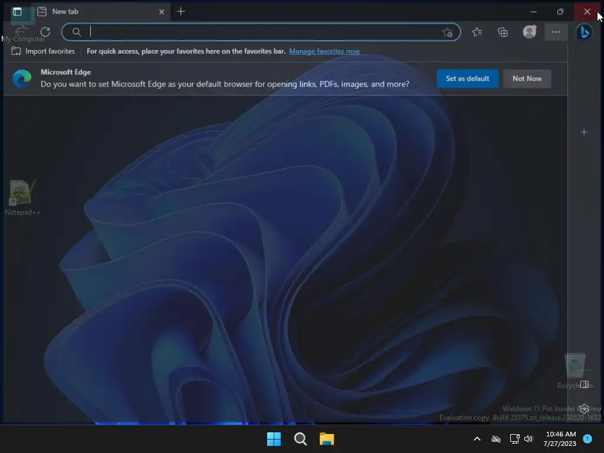Open clock showing 10:46 AM
Viewport: 604px width, 453px height.
[560, 439]
